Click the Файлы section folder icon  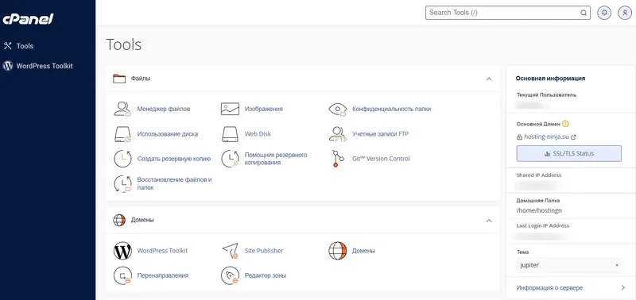119,79
